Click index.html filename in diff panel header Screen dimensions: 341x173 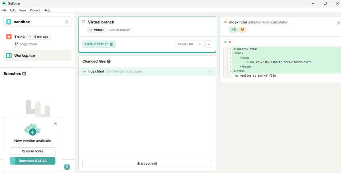pyautogui.click(x=238, y=22)
